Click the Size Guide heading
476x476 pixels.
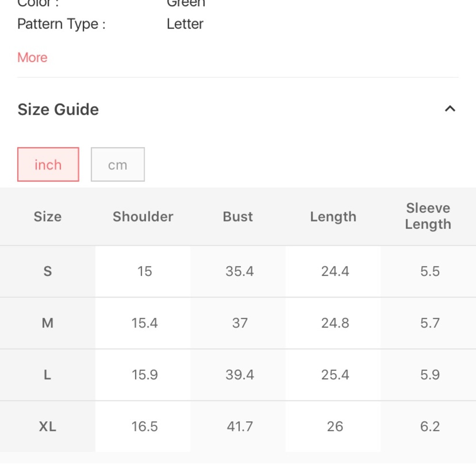(58, 109)
